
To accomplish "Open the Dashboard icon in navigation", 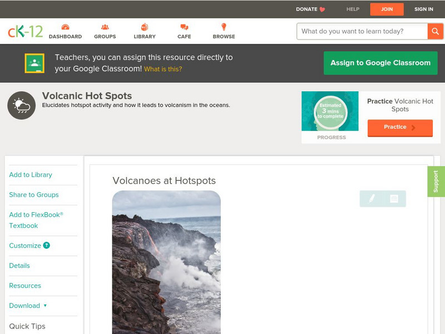I will [65, 27].
